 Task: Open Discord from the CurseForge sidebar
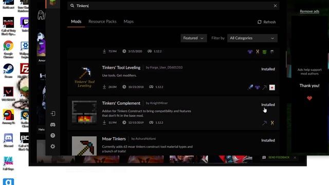pyautogui.click(x=52, y=124)
